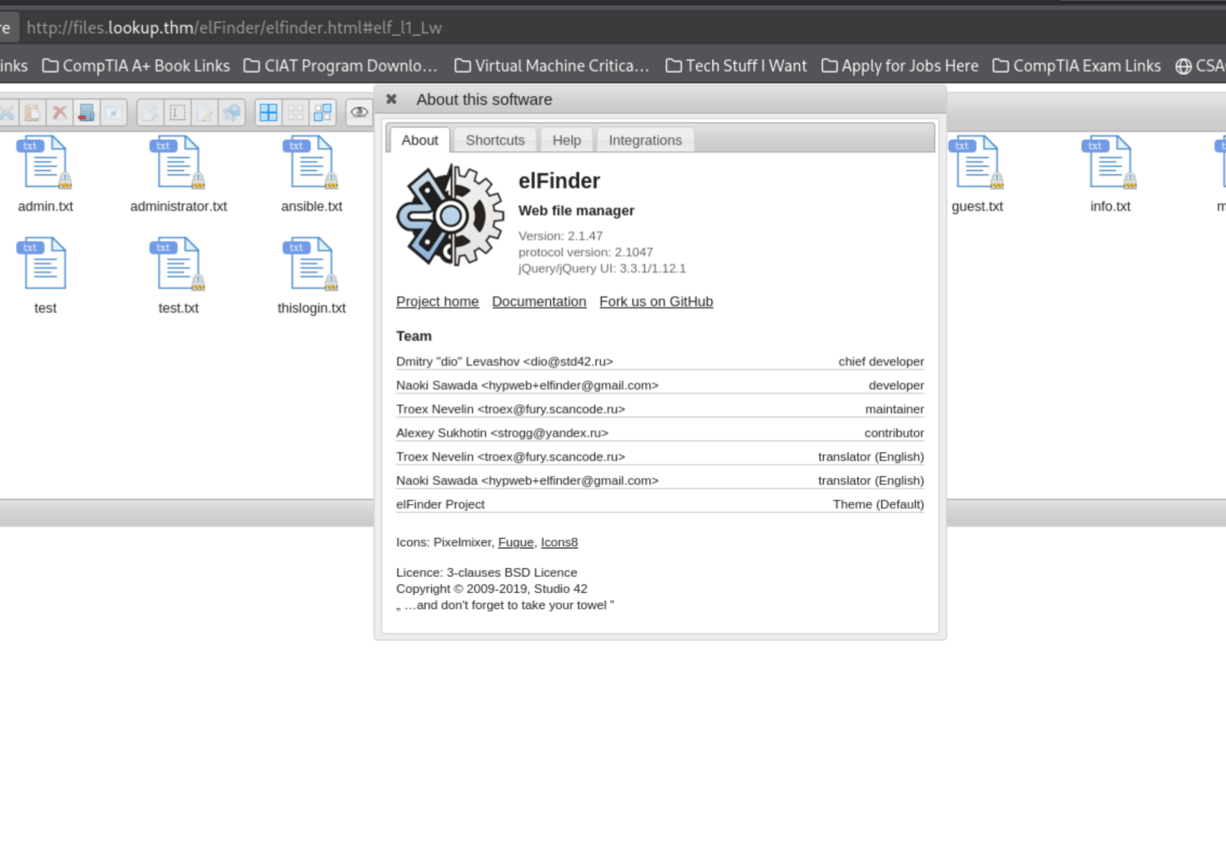Open the Tech Stuff I Want bookmark folder
The image size is (1226, 845).
736,66
